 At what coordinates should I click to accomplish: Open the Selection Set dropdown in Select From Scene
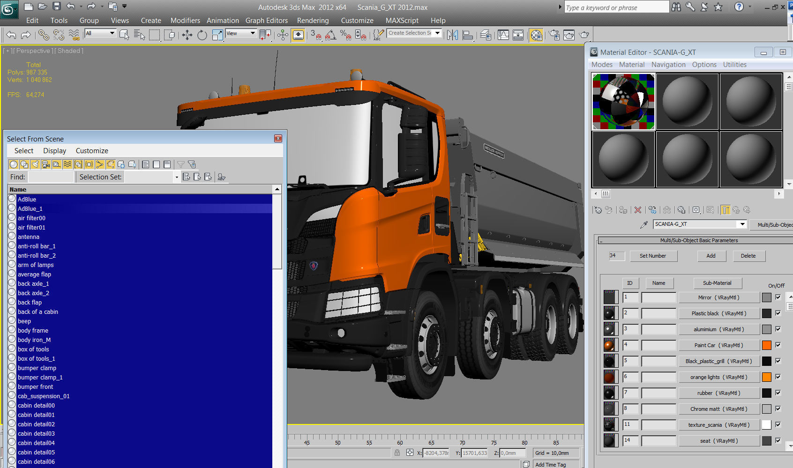pyautogui.click(x=176, y=177)
